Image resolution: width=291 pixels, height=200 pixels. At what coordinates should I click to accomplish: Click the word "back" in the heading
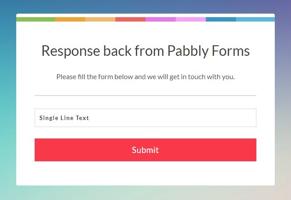[x=117, y=51]
